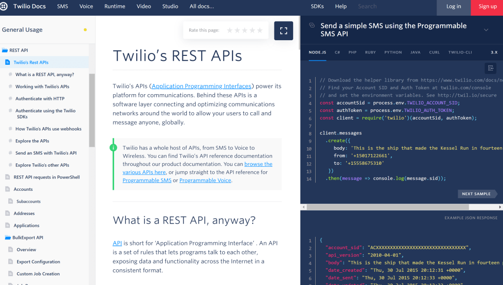Open the 3.x version dropdown

[x=494, y=52]
